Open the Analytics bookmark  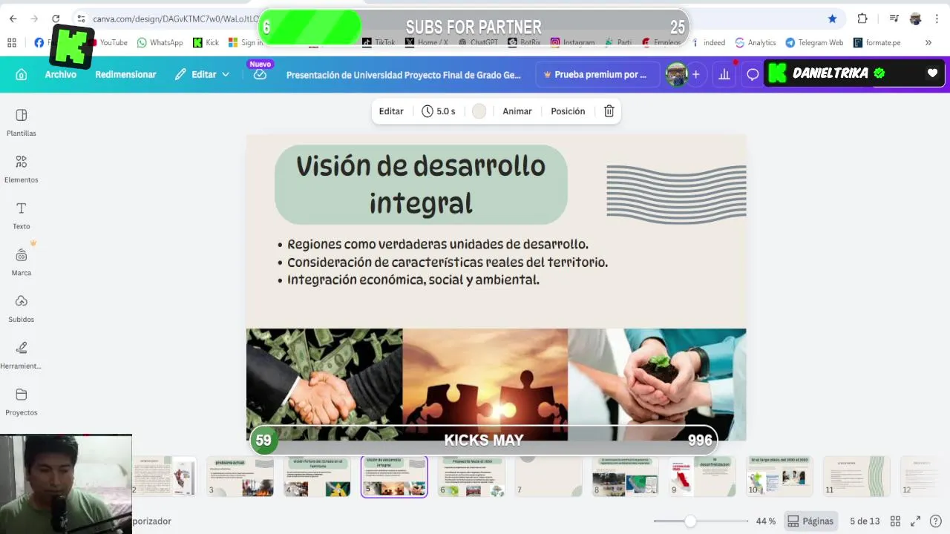pos(756,42)
